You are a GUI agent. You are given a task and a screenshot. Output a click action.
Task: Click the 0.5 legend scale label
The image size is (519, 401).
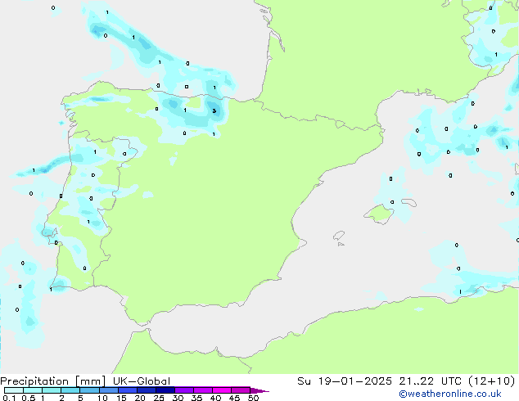tap(28, 398)
